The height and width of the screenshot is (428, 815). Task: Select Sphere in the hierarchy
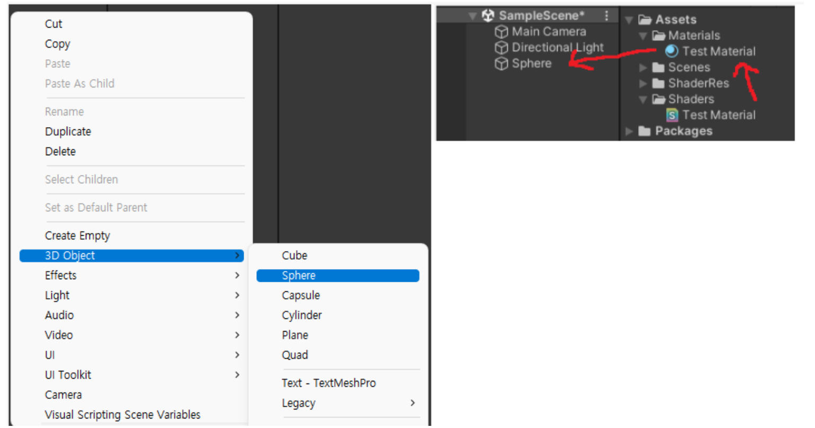(532, 64)
